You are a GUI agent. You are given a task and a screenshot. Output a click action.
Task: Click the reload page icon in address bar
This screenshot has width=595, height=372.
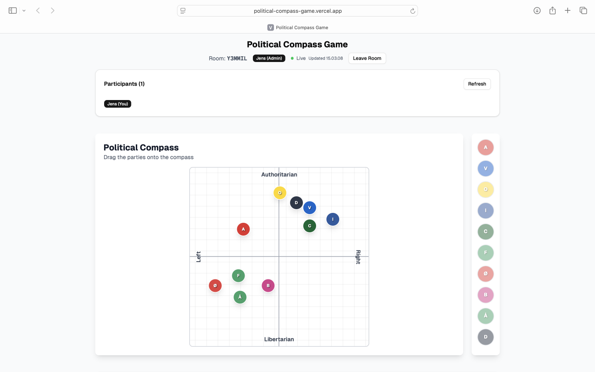[412, 11]
